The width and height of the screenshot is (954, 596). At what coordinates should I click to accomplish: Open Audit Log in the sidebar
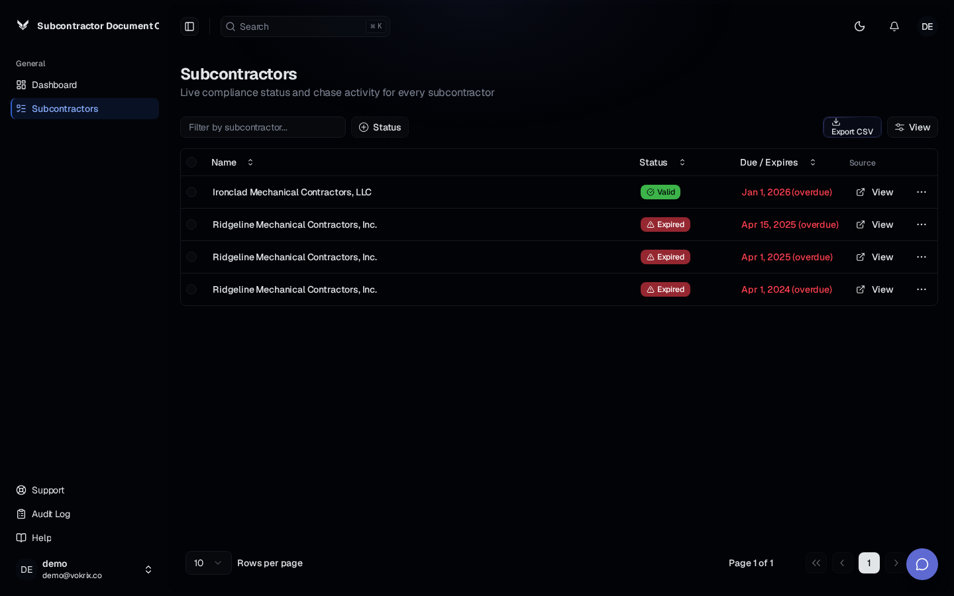point(85,514)
